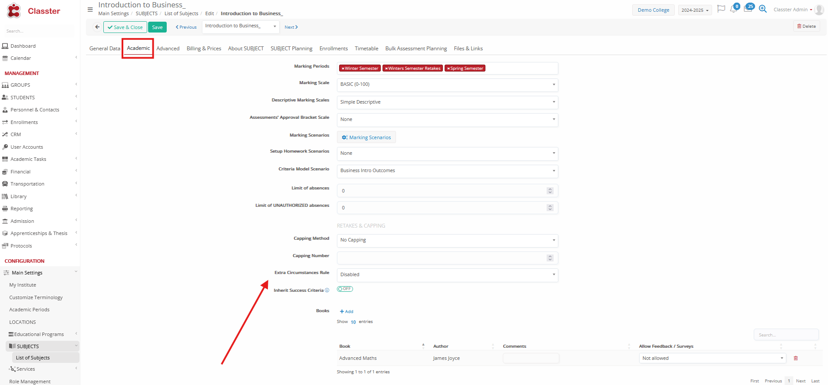Viewport: 828px width, 385px height.
Task: Click the Limit of absences stepper
Action: click(550, 191)
